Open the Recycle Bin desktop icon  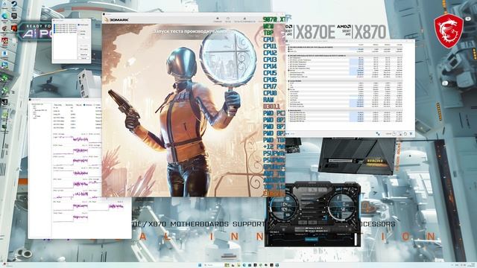point(4,4)
